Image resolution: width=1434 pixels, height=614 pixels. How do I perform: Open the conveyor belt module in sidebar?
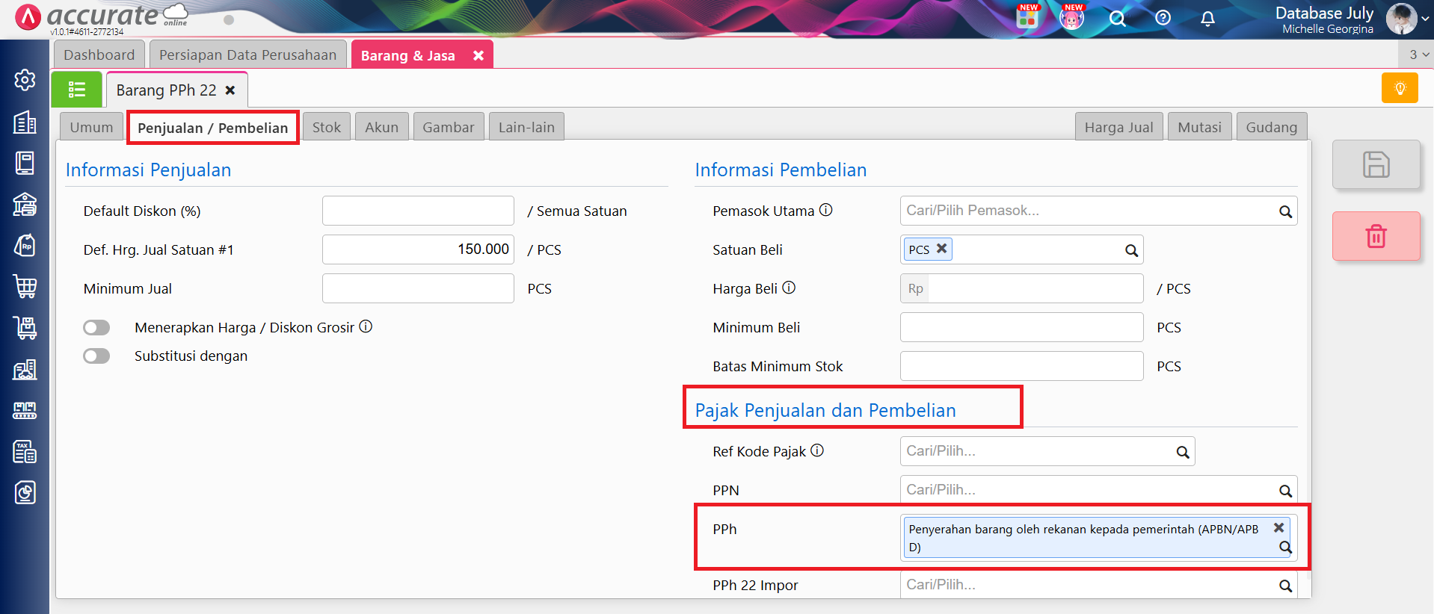[x=25, y=410]
